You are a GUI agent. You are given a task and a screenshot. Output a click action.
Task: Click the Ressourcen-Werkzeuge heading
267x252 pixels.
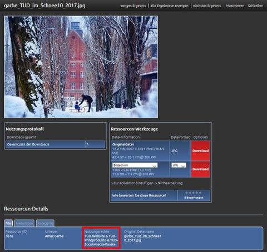(x=135, y=129)
